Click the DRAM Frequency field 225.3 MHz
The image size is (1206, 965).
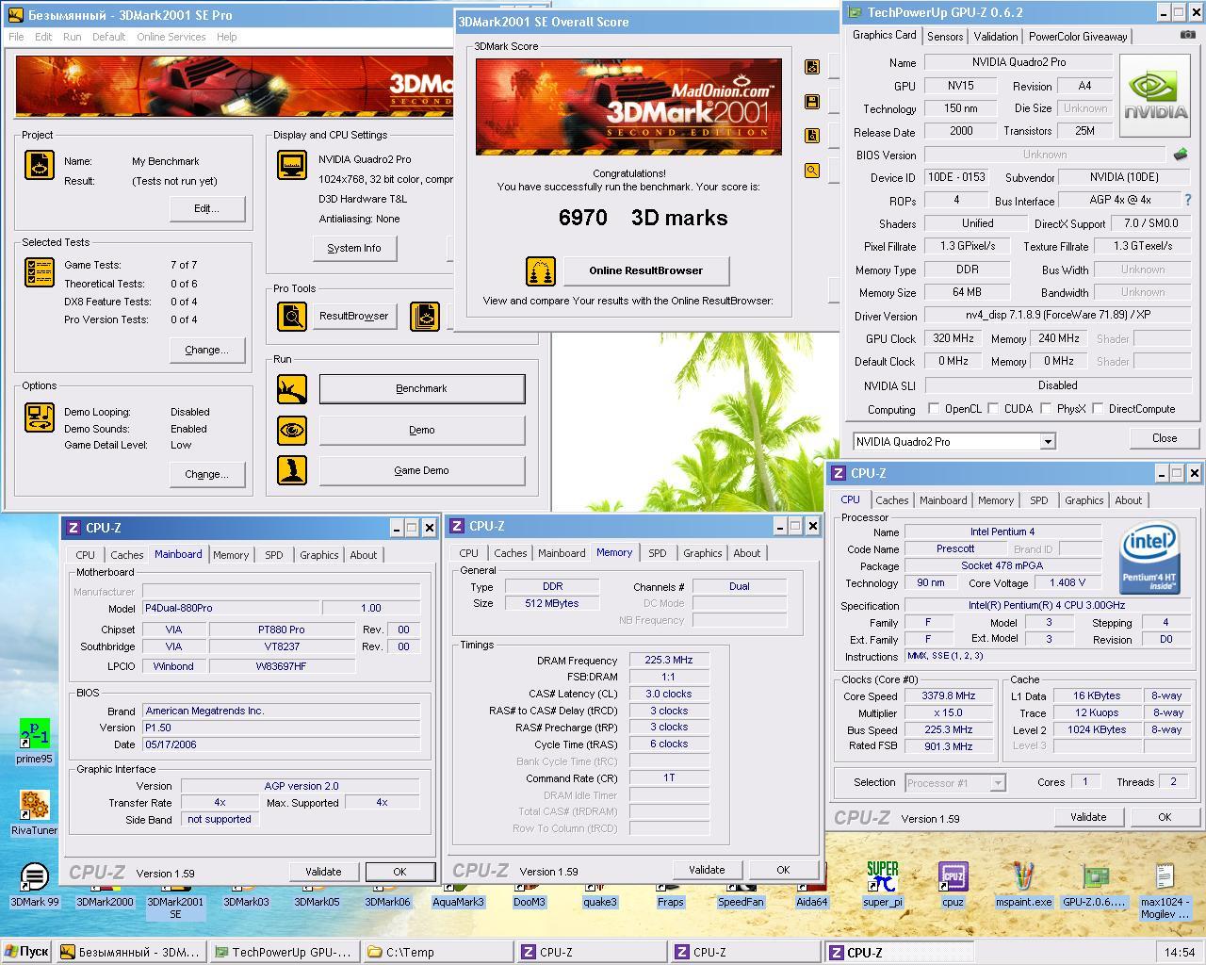[669, 660]
